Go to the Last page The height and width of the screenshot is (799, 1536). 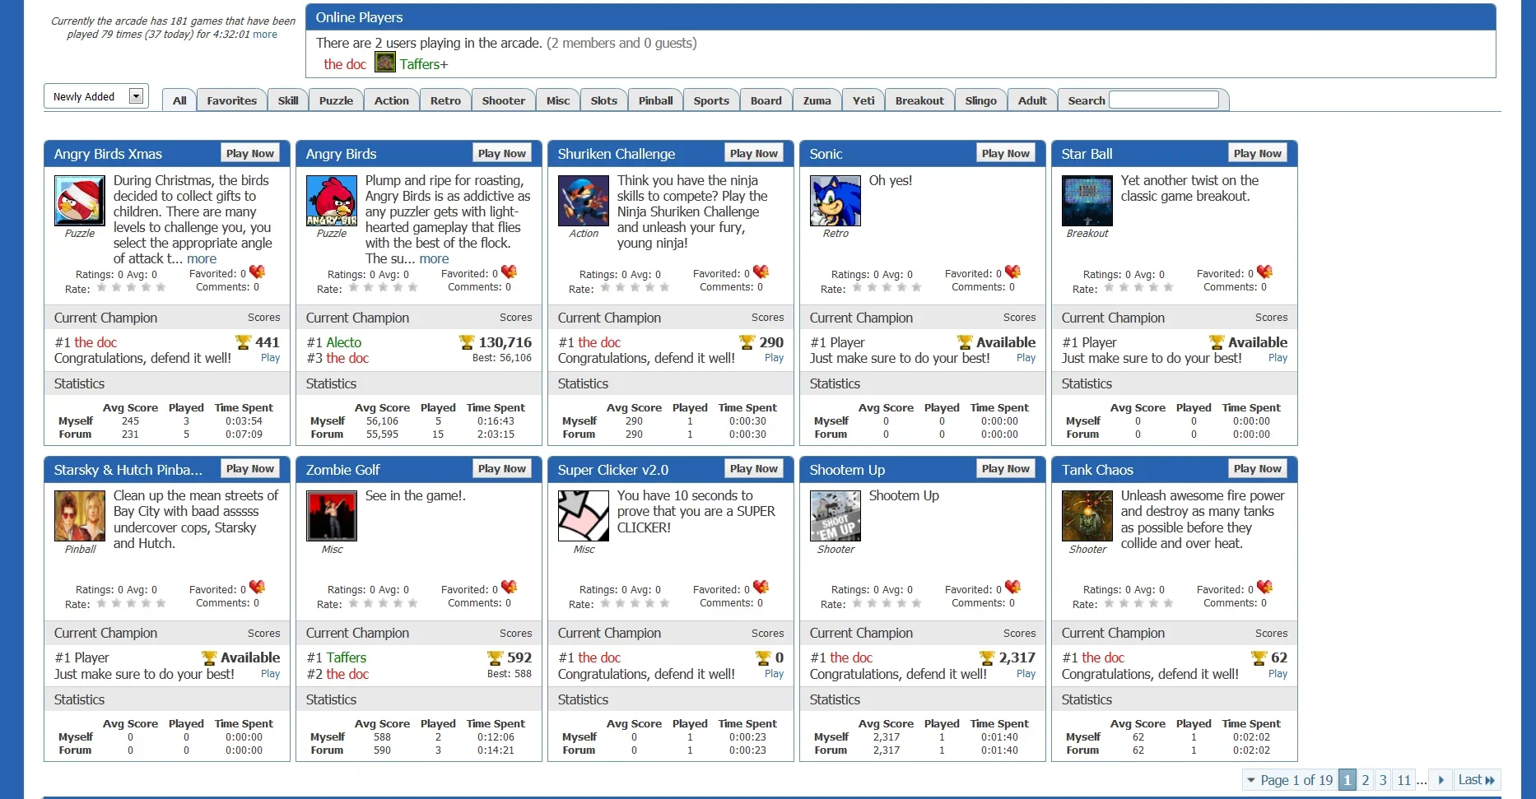[x=1476, y=780]
